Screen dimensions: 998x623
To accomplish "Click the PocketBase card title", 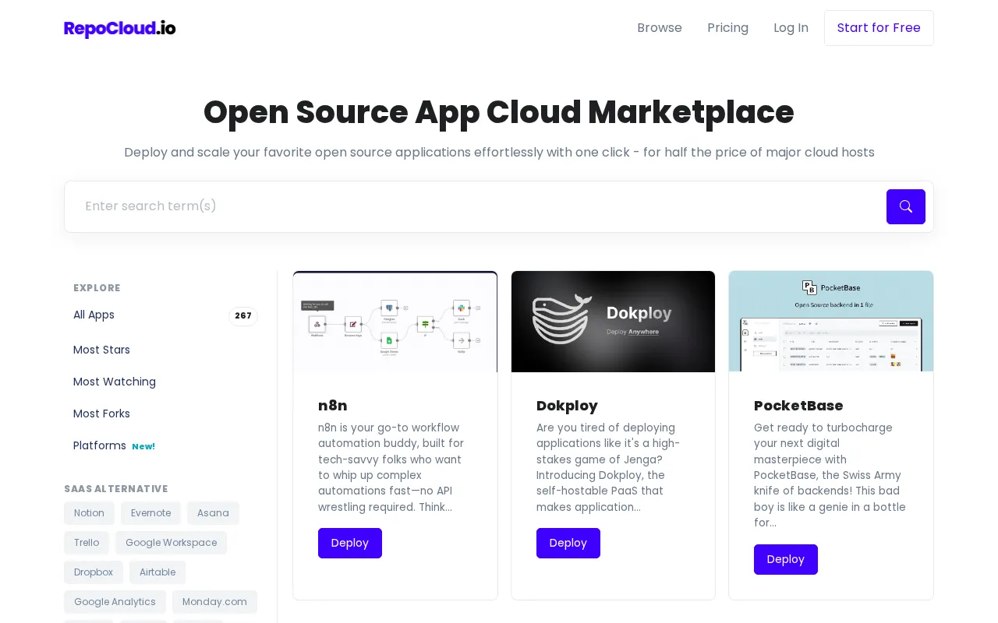I will 798,406.
